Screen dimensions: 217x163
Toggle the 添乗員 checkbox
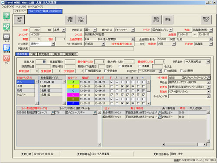click(140, 66)
